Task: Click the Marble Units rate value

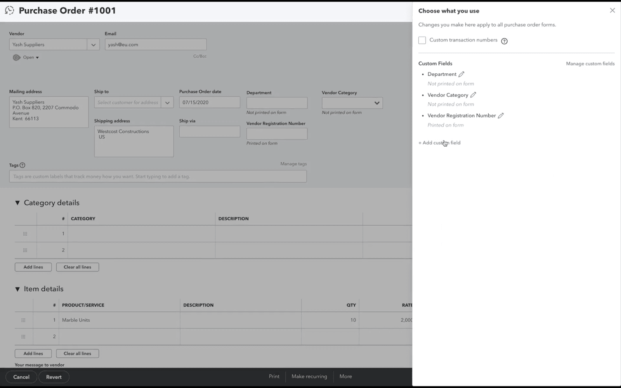Action: point(406,320)
